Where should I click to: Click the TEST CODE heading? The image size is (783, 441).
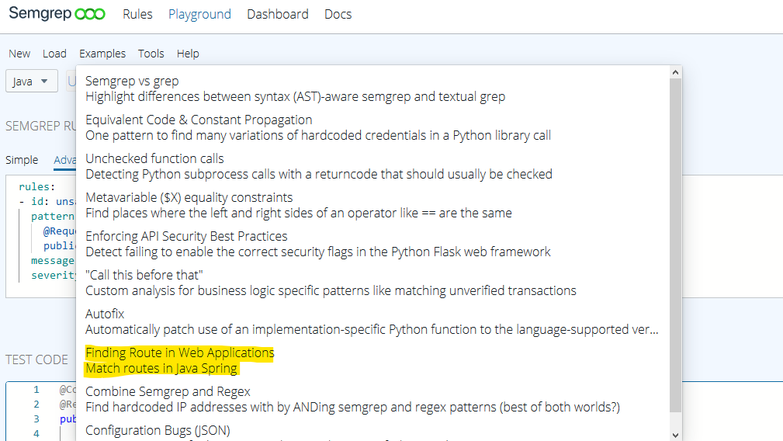(x=36, y=359)
